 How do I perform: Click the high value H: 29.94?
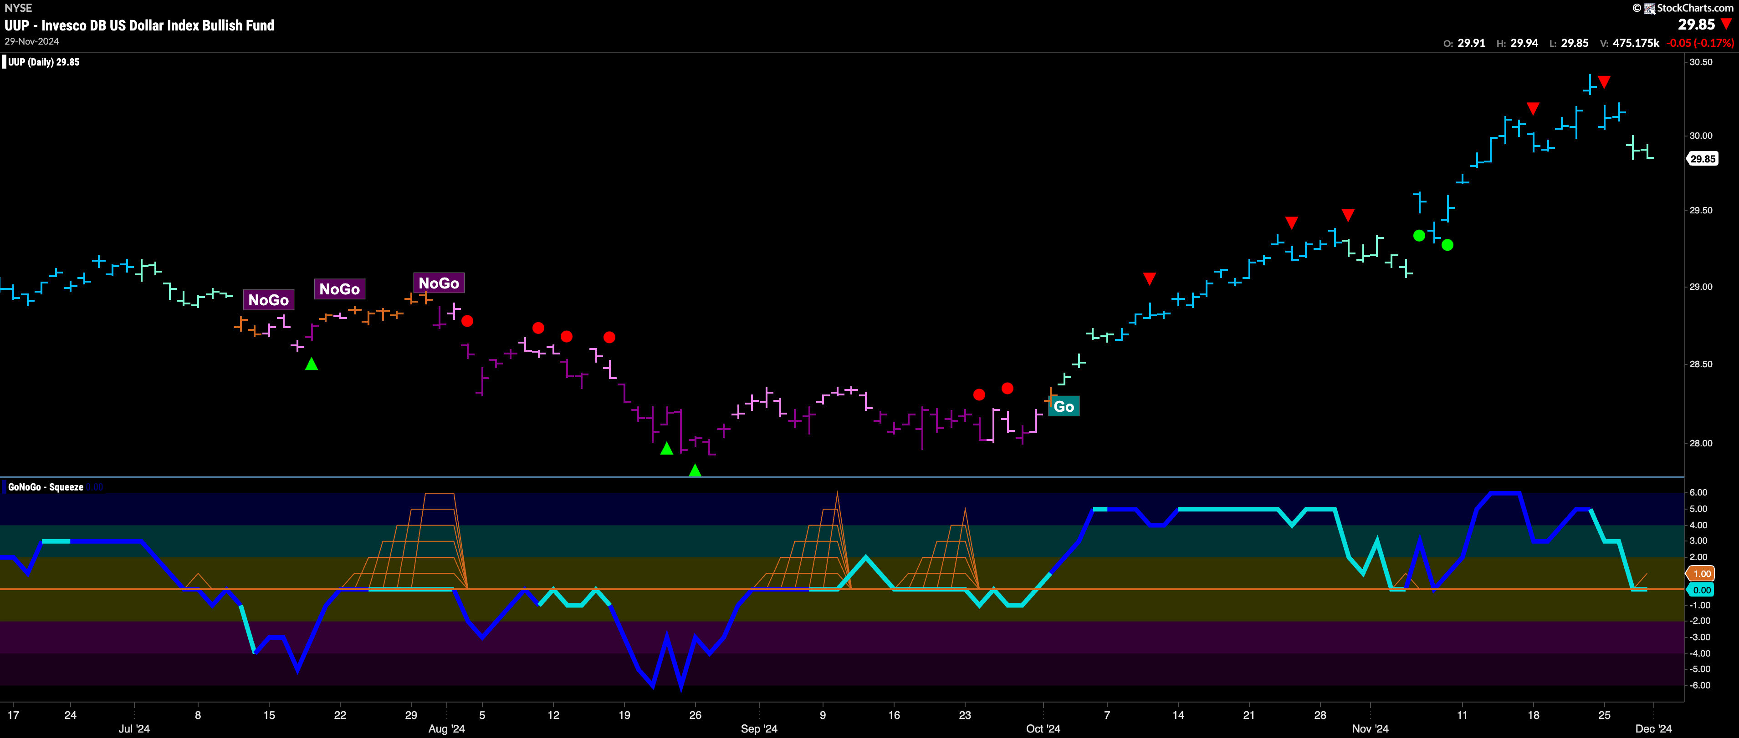click(1517, 43)
